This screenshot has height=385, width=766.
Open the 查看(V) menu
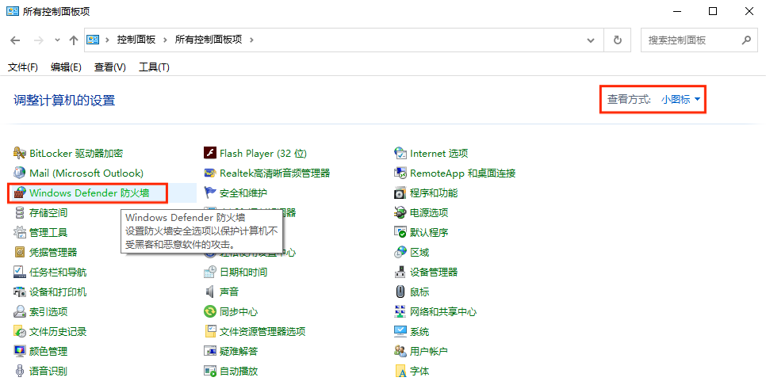pos(110,67)
